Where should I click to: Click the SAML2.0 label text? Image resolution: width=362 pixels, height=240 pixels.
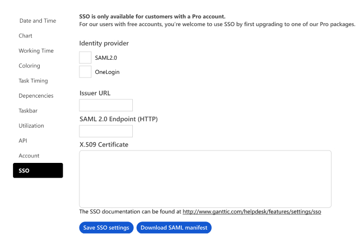[106, 58]
